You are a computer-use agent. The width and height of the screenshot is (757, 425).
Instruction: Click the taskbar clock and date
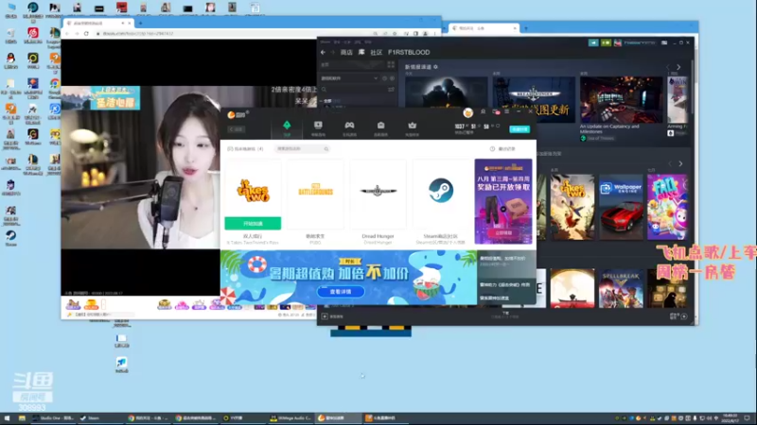[x=730, y=417]
